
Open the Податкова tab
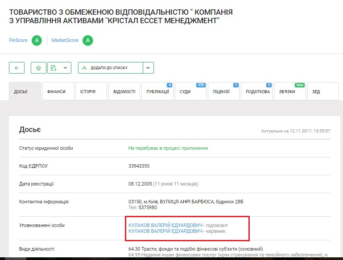pos(257,92)
